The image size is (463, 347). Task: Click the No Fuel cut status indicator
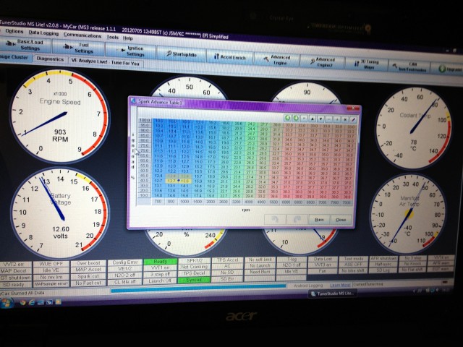[x=88, y=283]
